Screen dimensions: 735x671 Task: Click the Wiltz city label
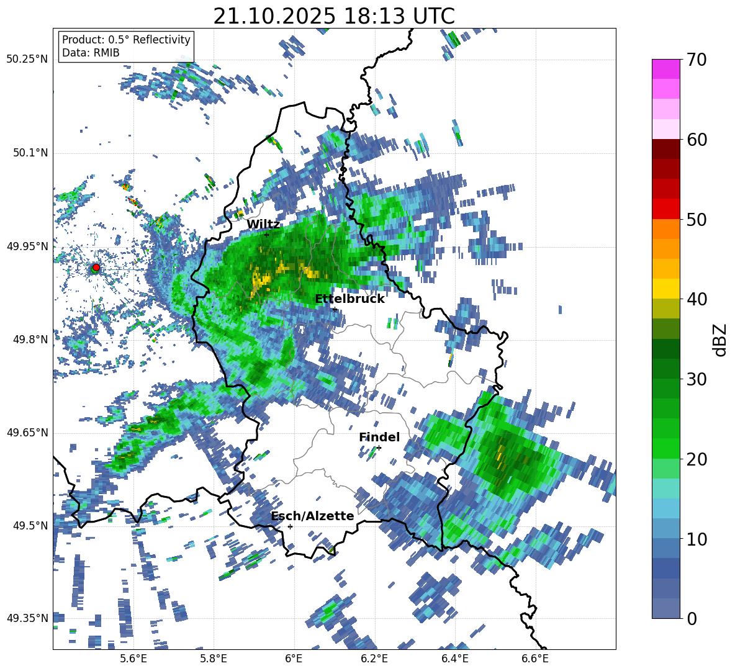point(263,224)
